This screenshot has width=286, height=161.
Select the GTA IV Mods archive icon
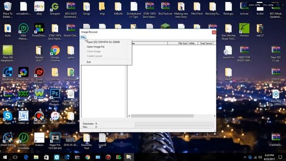(x=276, y=75)
